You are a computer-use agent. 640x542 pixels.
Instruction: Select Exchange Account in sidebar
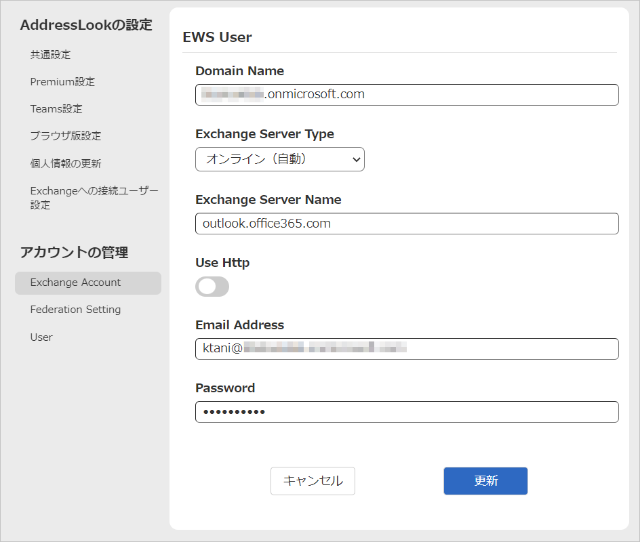88,283
